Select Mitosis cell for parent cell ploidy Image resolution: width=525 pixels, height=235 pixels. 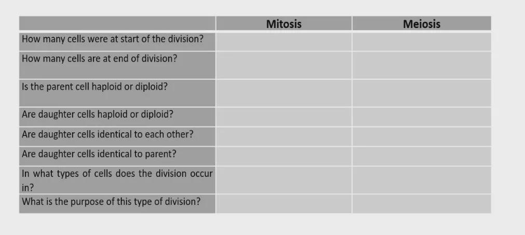pos(284,93)
